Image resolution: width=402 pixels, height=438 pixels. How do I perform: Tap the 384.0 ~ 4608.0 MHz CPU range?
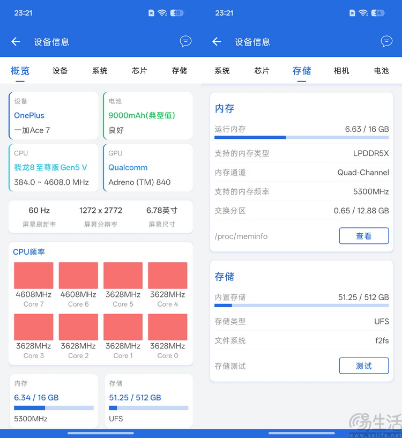[x=51, y=182]
